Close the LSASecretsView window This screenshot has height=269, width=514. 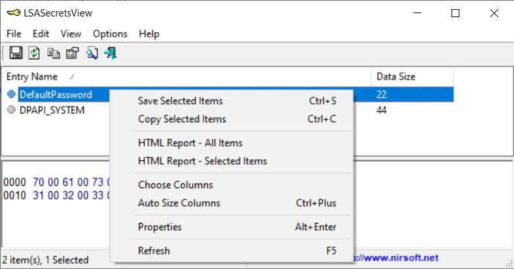[494, 13]
